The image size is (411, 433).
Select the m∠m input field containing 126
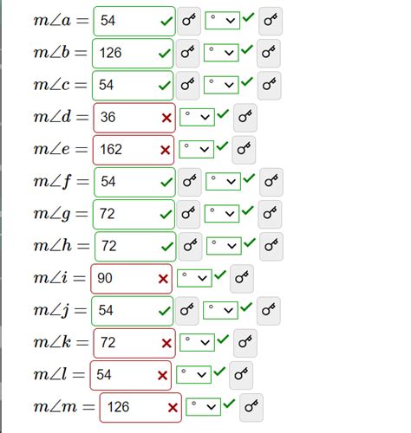[140, 408]
